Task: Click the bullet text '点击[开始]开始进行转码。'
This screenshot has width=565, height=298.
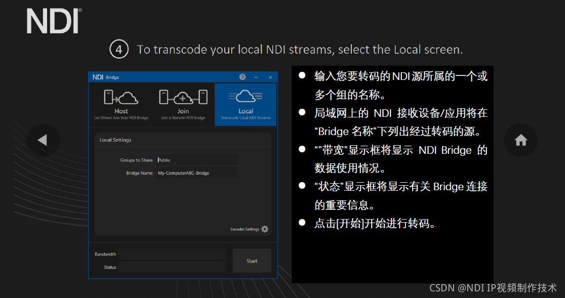Action: click(375, 224)
